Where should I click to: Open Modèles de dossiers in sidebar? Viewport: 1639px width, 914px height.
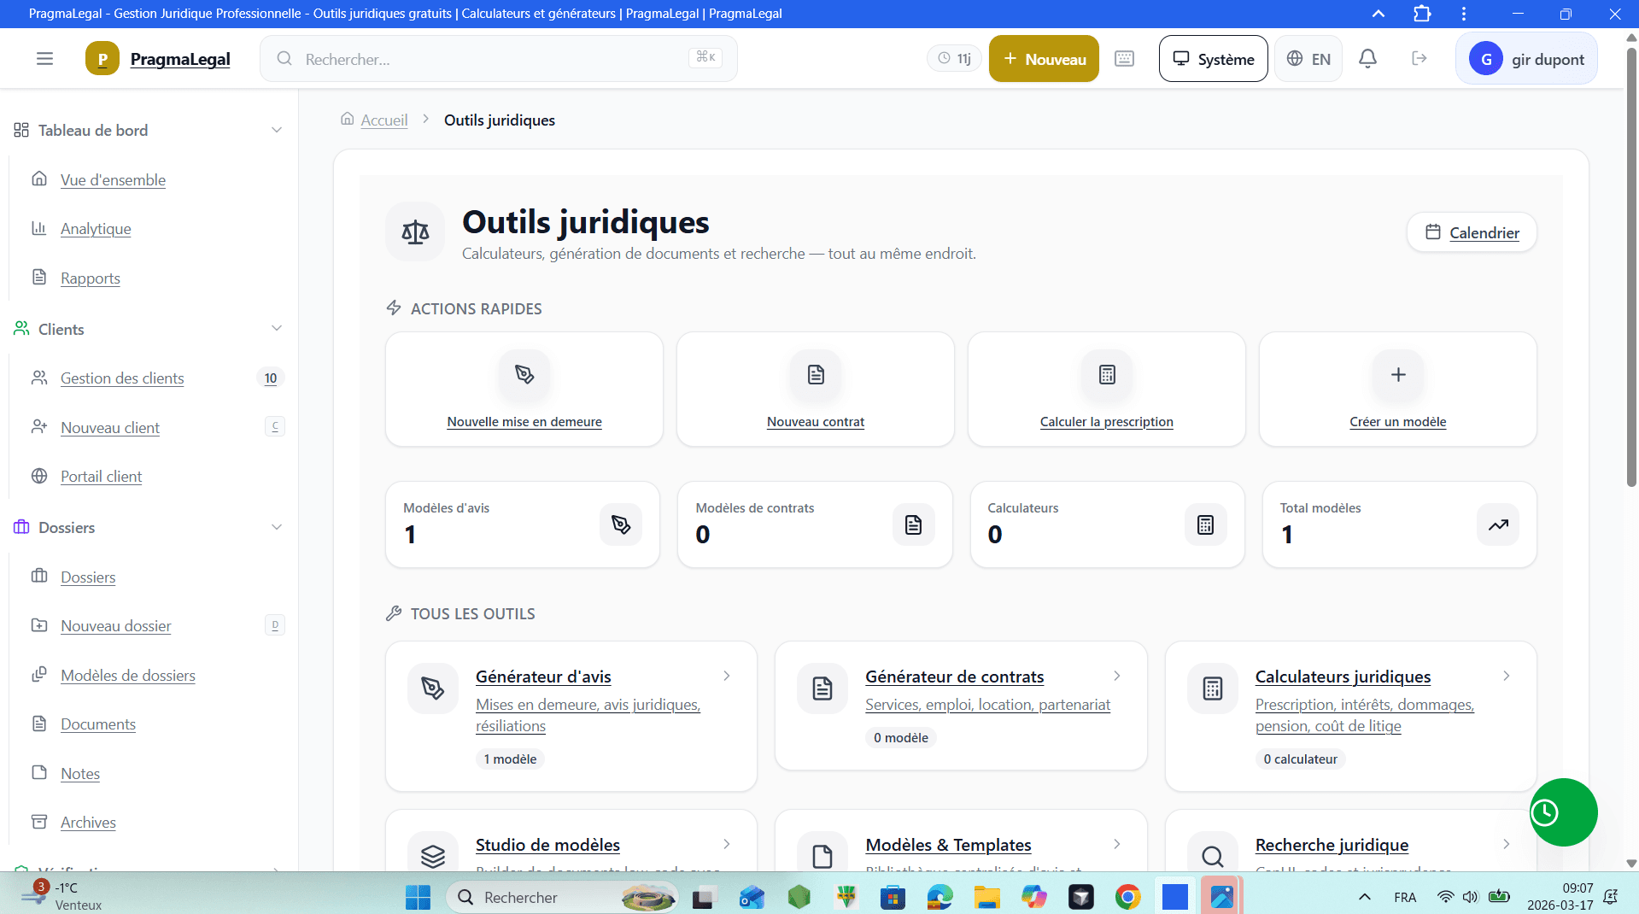[x=128, y=675]
